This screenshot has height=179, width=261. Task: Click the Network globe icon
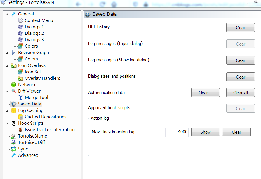pyautogui.click(x=13, y=85)
